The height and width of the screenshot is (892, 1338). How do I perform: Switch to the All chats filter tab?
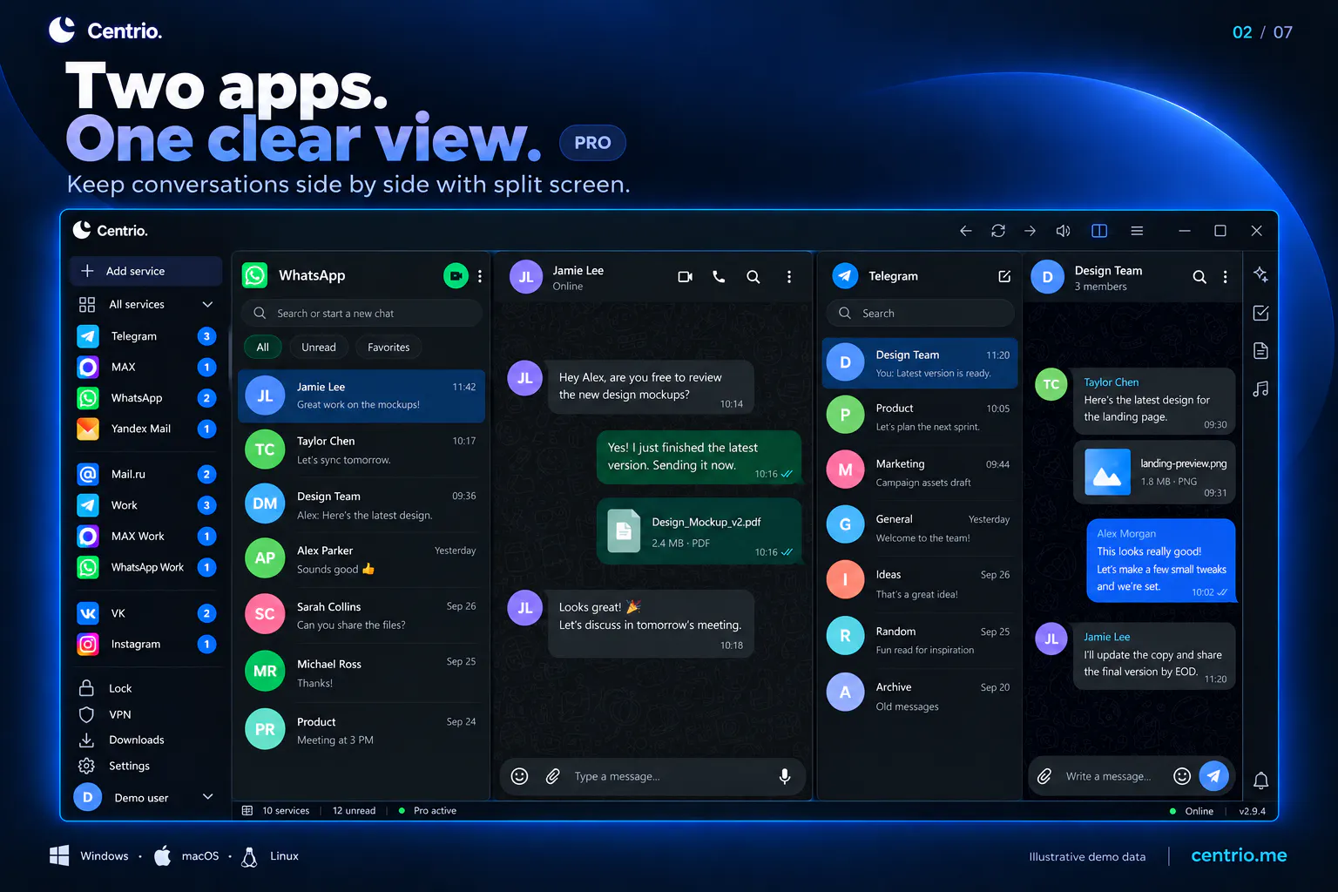coord(262,348)
